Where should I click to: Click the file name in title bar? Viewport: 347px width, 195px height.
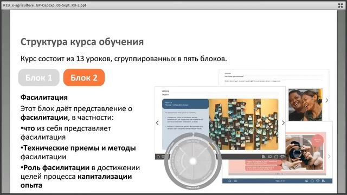click(x=44, y=5)
